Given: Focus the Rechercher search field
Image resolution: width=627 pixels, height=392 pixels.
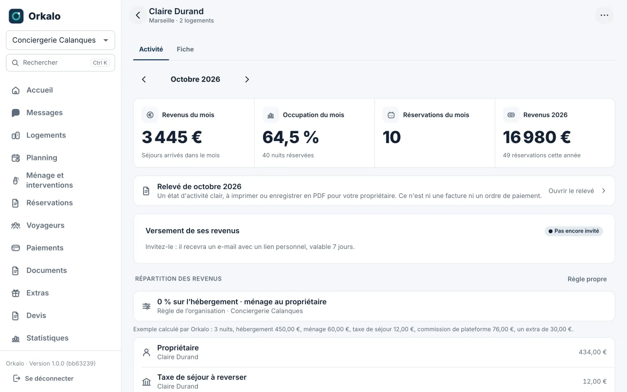Looking at the screenshot, I should pos(60,63).
